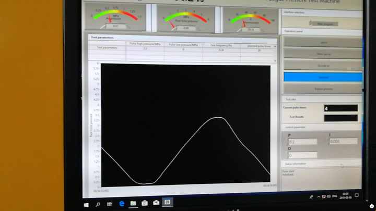Screen dimensions: 376x211
Task: Click the pulse high pressure value cell
Action: coord(145,48)
